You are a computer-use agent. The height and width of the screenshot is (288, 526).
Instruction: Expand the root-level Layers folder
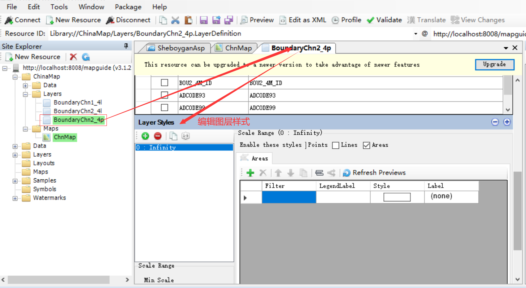15,155
